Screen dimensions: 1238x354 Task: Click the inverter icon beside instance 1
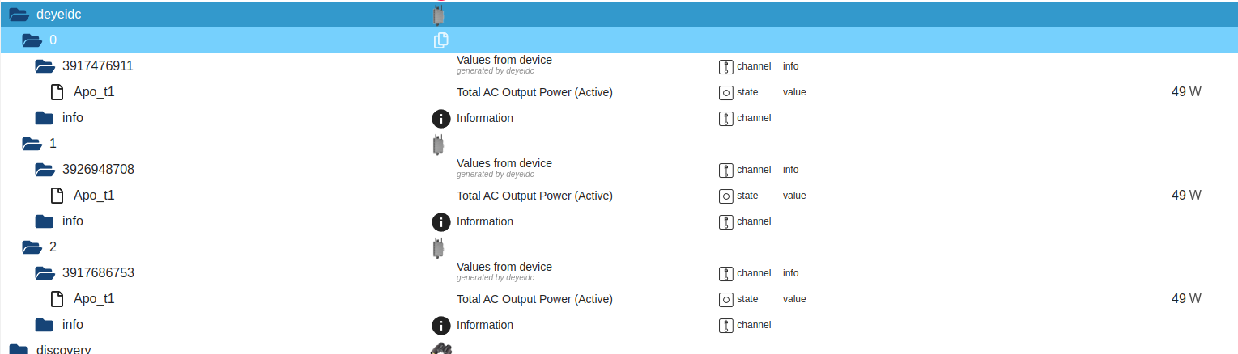(439, 145)
